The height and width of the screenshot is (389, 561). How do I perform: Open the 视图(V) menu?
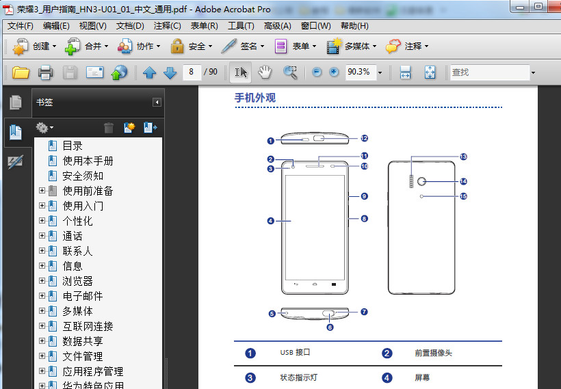click(92, 26)
